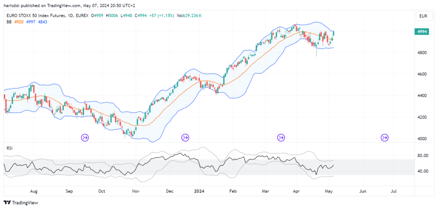Click the close price value C4994

pyautogui.click(x=140, y=16)
